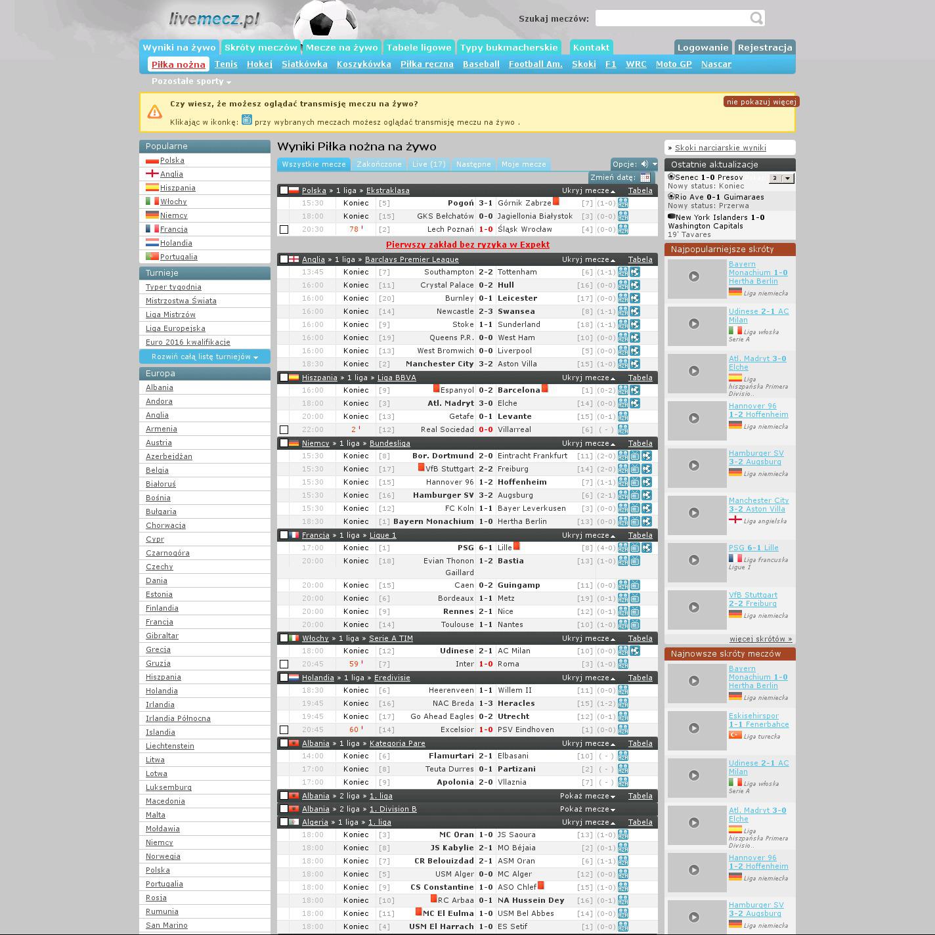Expand the full tournament list

pos(204,357)
